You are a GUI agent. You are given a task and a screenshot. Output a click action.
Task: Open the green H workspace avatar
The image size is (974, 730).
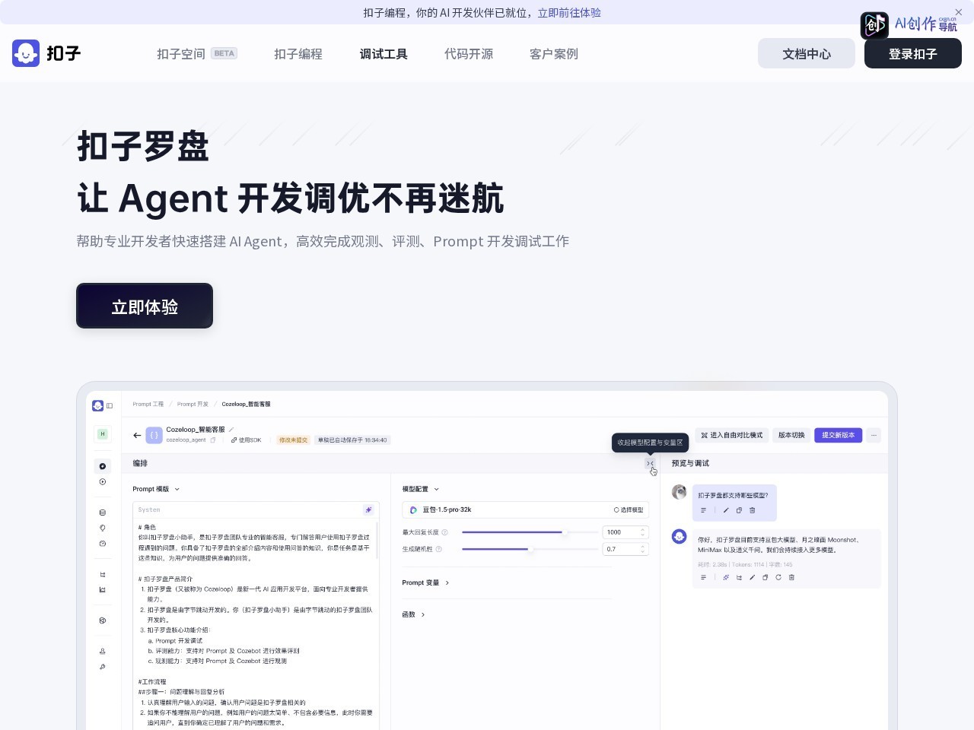click(x=103, y=434)
